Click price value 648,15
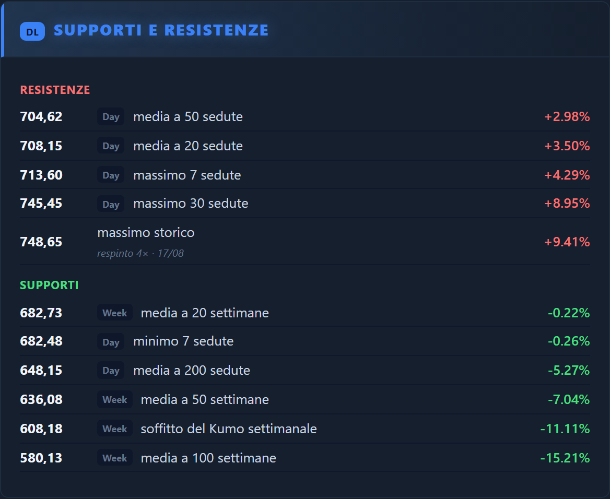The image size is (610, 499). pyautogui.click(x=41, y=370)
